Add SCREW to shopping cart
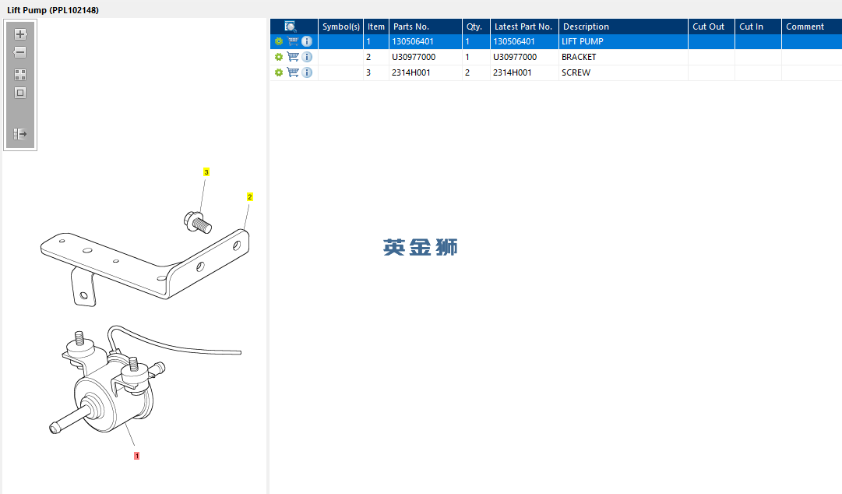The image size is (842, 494). click(x=293, y=72)
